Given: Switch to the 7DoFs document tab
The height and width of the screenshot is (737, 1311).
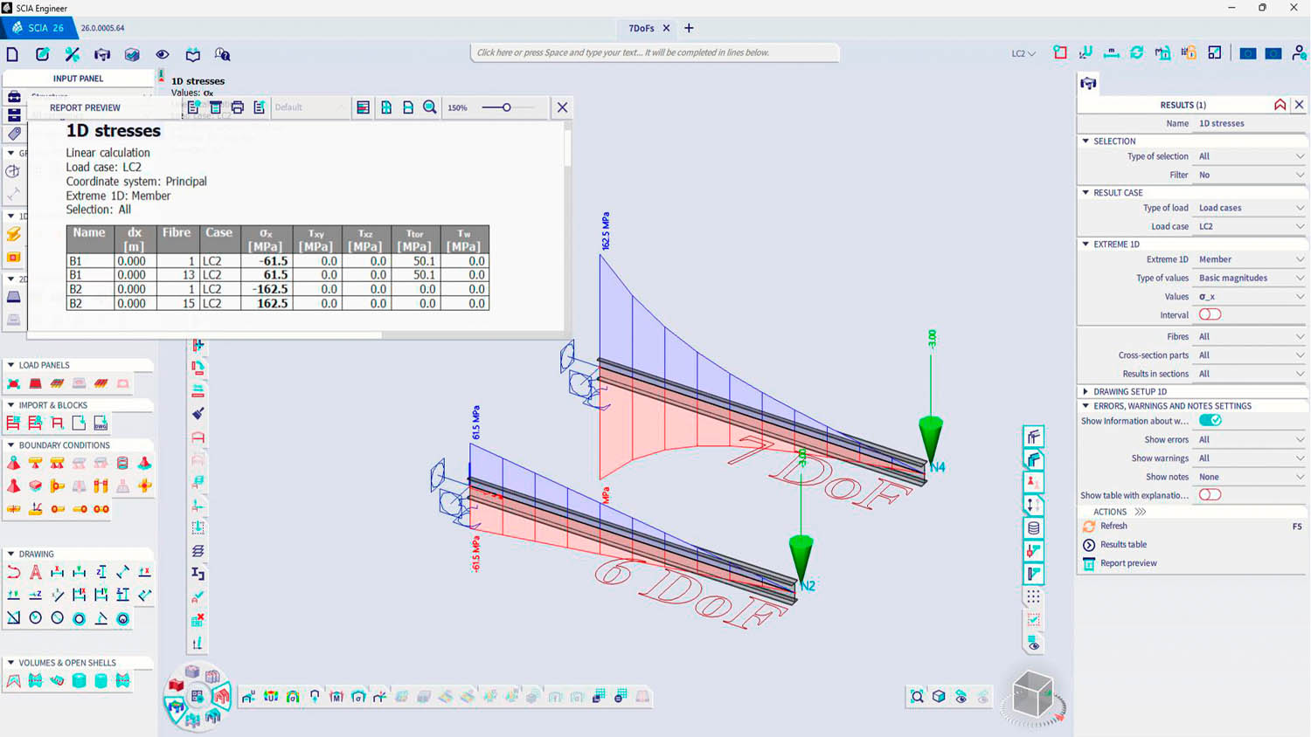Looking at the screenshot, I should (641, 28).
